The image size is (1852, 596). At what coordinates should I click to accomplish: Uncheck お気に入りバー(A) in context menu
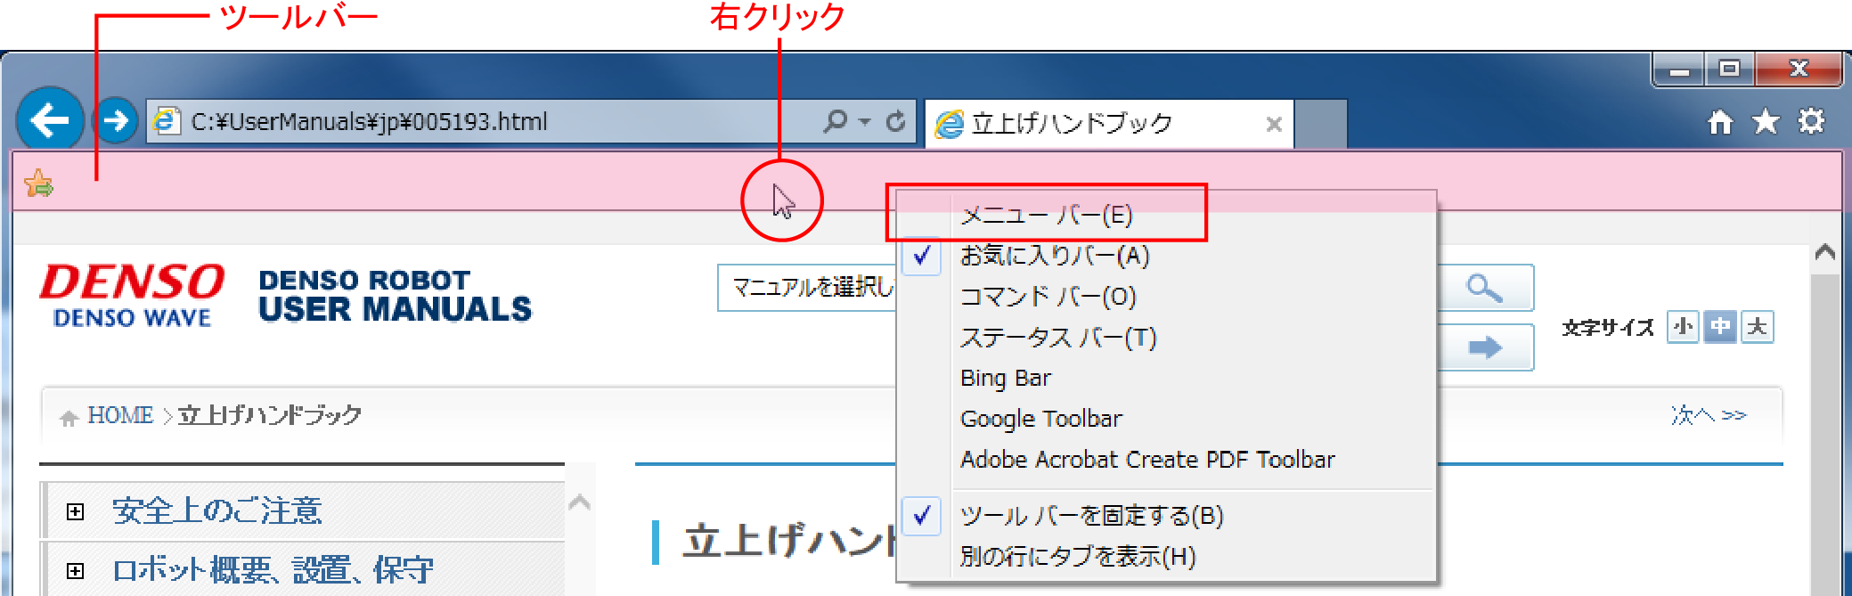pyautogui.click(x=1055, y=256)
